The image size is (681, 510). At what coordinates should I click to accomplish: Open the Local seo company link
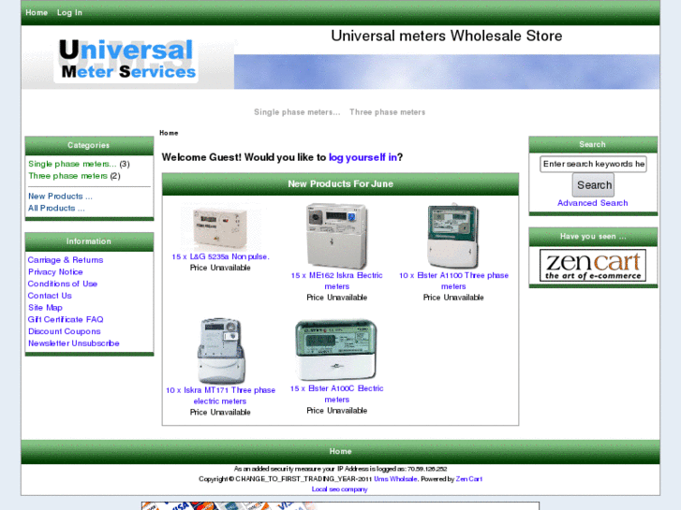[x=340, y=489]
